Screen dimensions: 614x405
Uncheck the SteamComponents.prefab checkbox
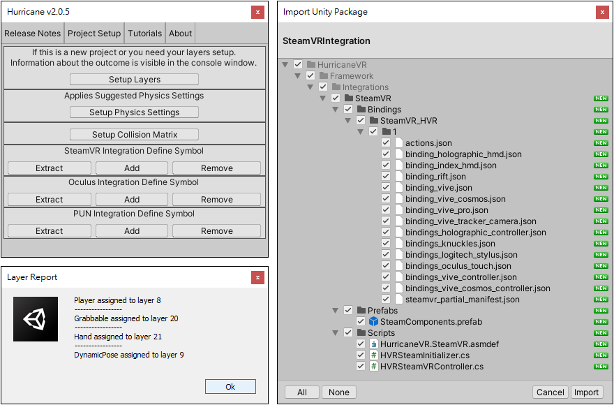361,321
